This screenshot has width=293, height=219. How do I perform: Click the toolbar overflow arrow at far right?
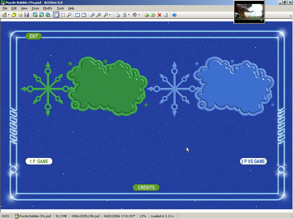pyautogui.click(x=291, y=16)
